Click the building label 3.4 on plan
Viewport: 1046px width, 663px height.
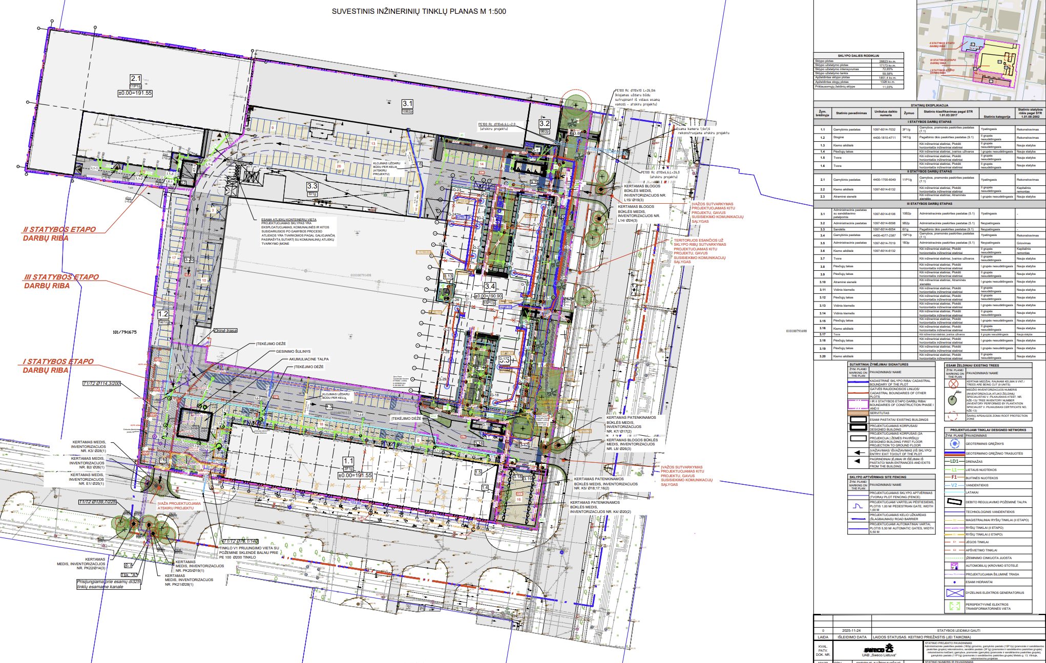[490, 287]
